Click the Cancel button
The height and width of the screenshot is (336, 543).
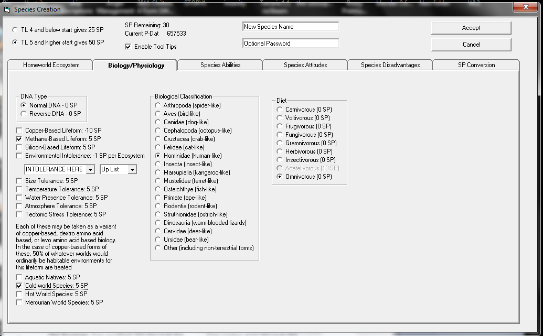pos(471,45)
